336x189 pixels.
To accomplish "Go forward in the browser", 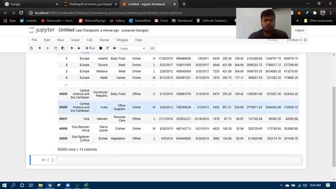I will point(13,13).
